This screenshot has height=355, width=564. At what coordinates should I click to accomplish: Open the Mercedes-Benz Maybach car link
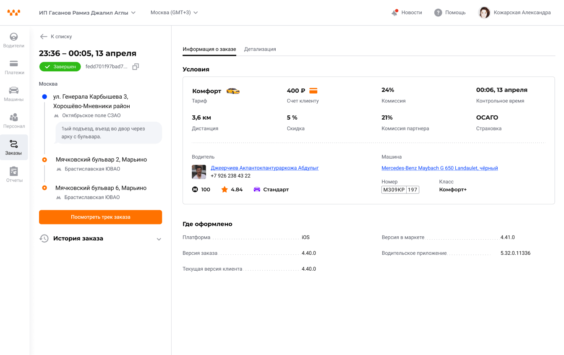[439, 168]
